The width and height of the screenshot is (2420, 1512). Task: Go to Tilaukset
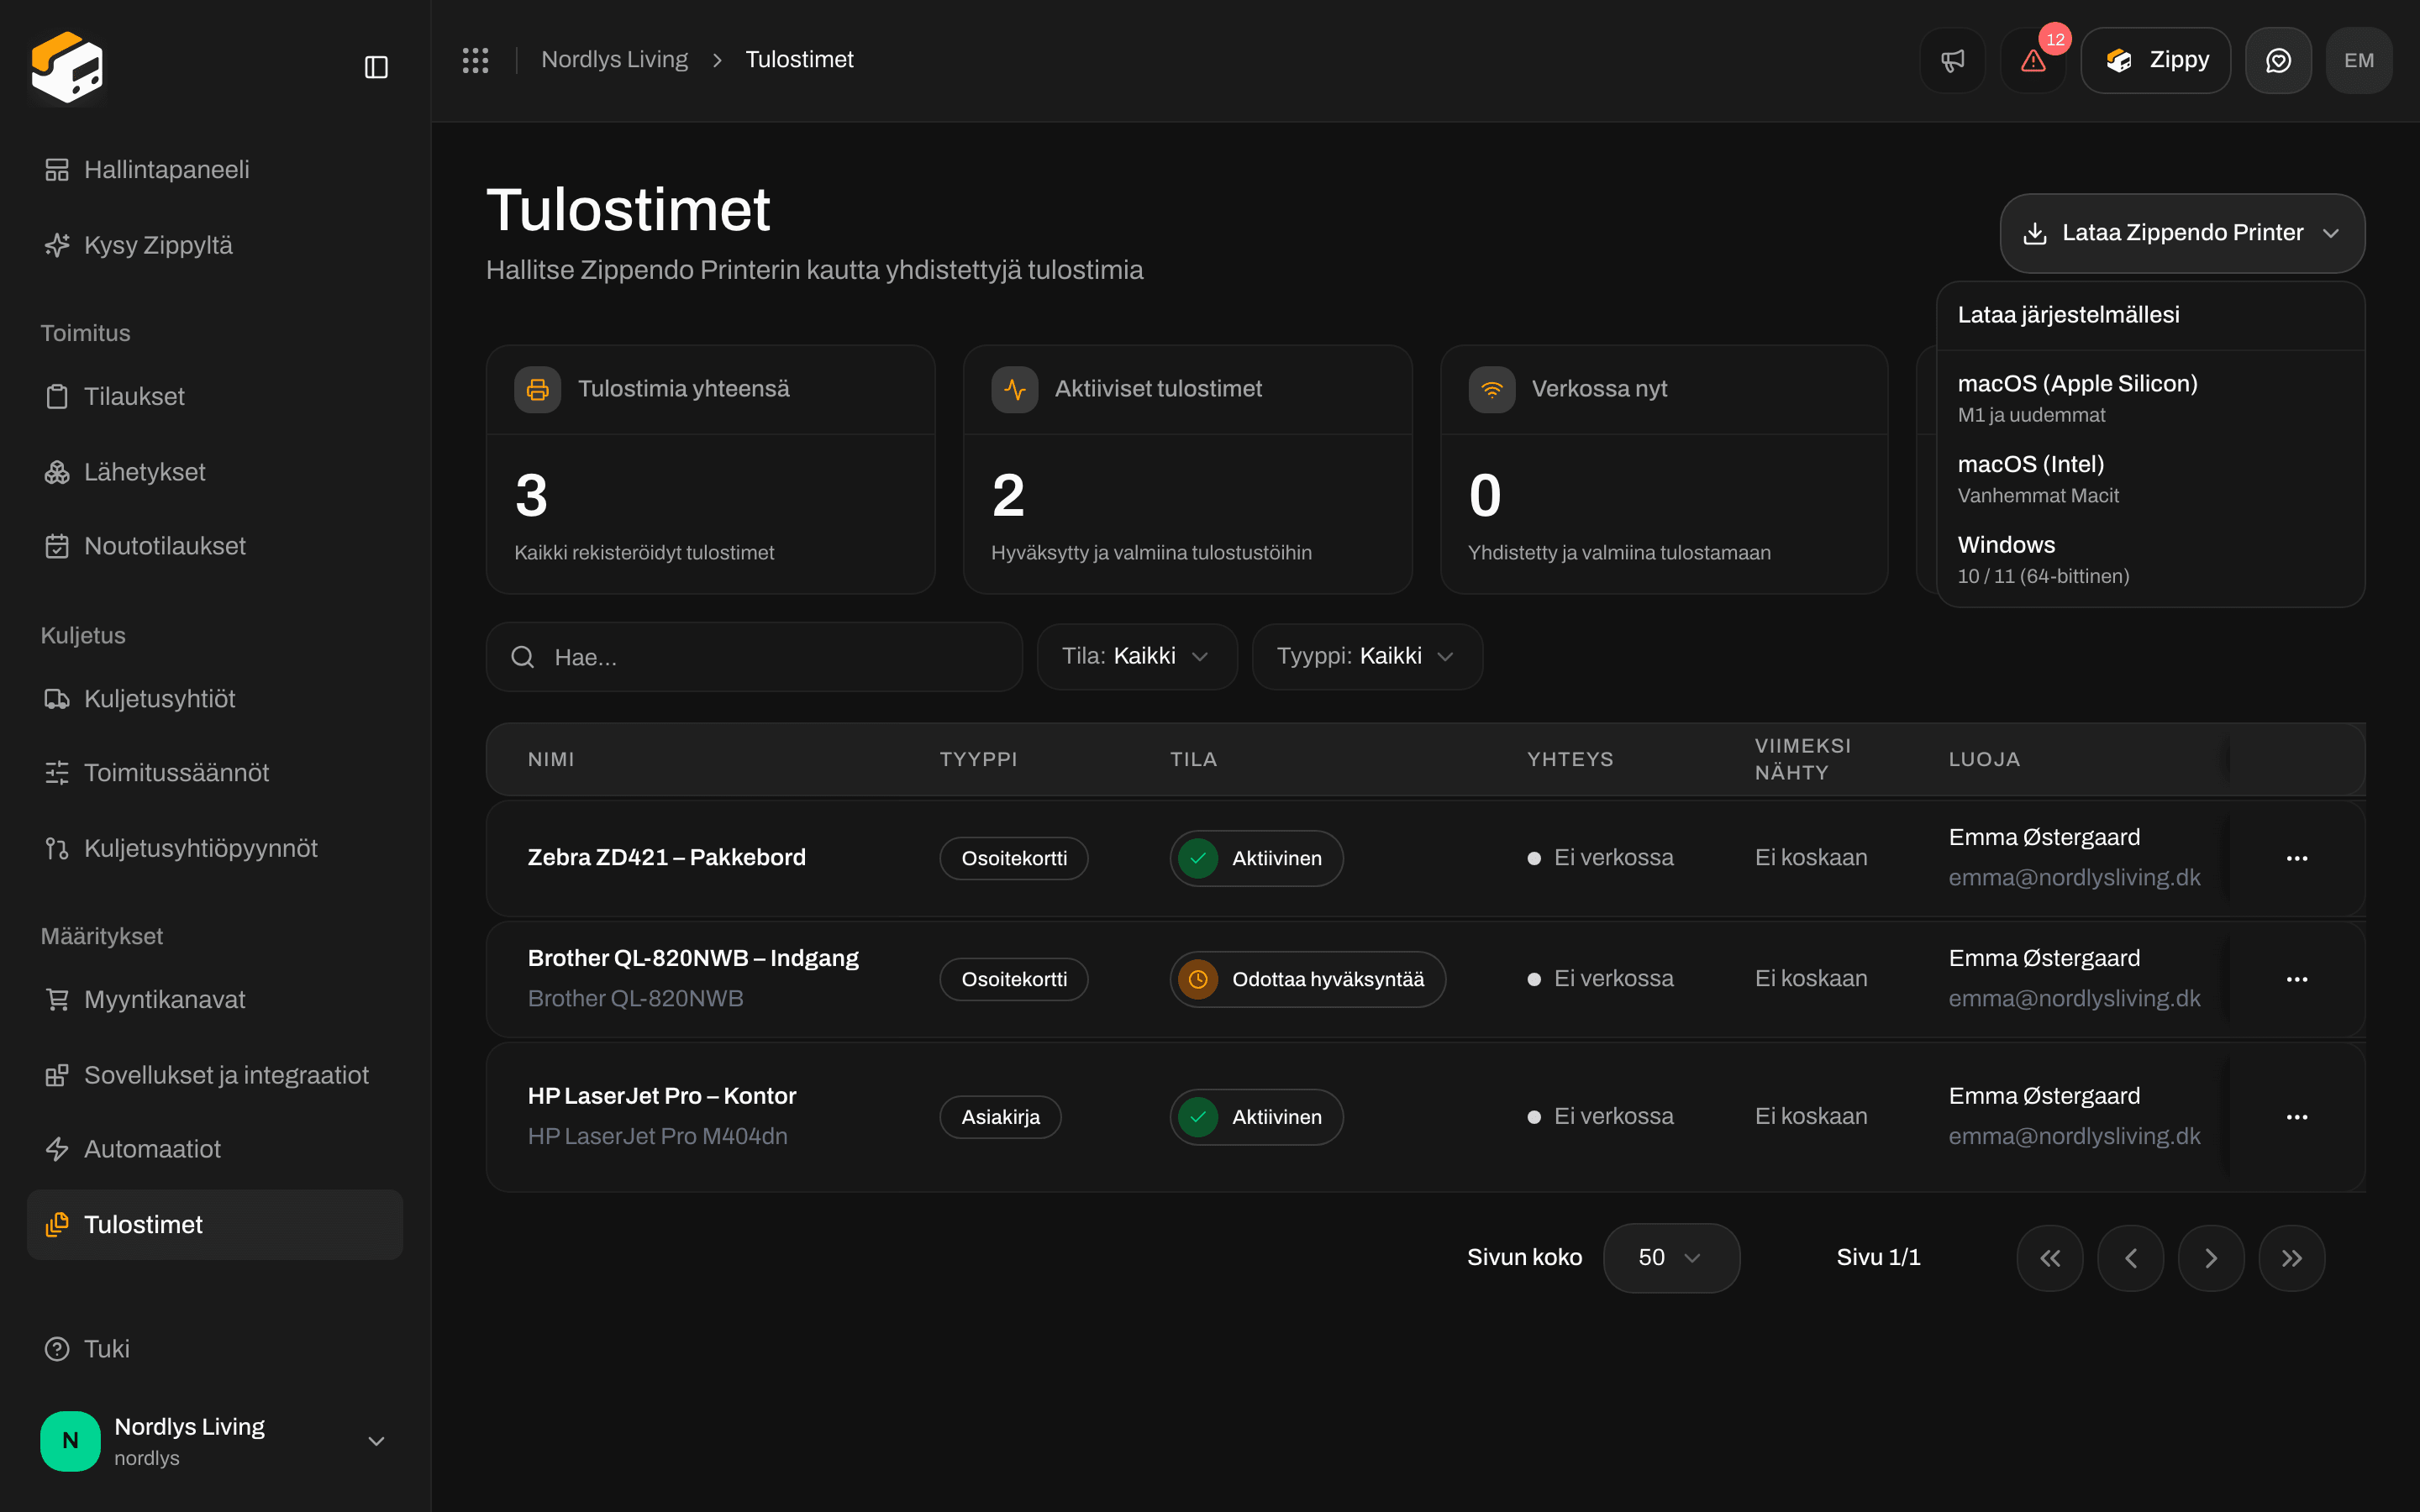215,397
